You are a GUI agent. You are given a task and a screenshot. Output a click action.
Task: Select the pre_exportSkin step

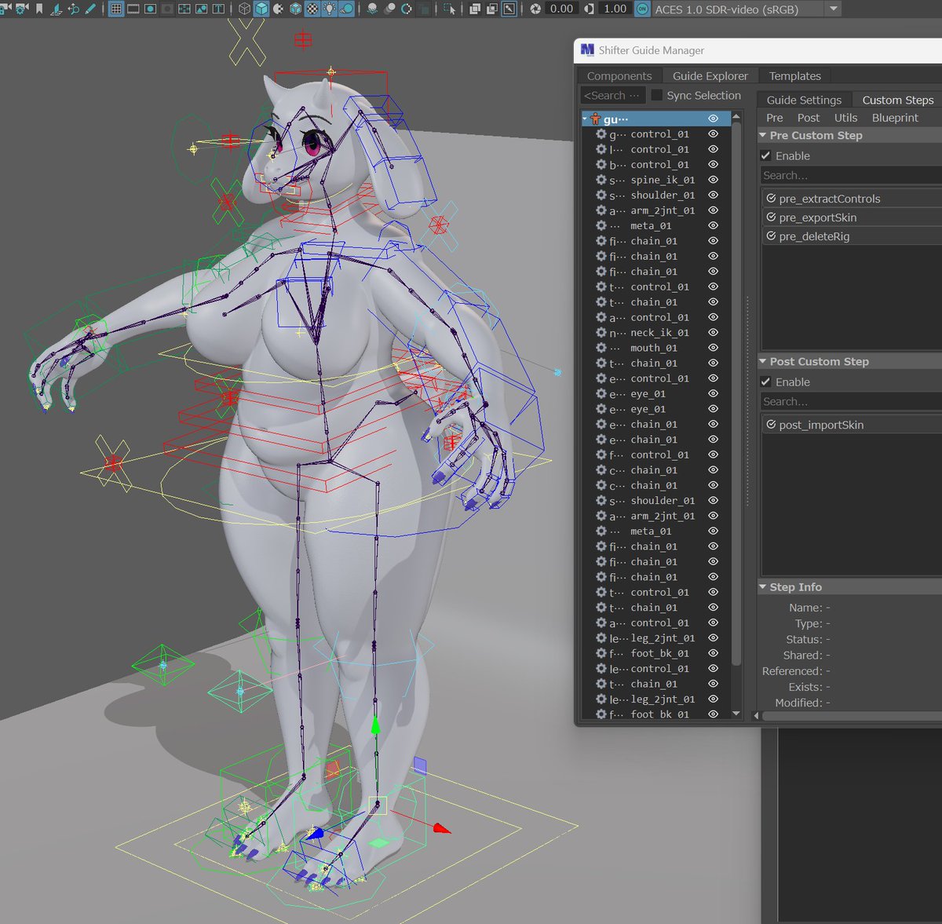point(852,217)
